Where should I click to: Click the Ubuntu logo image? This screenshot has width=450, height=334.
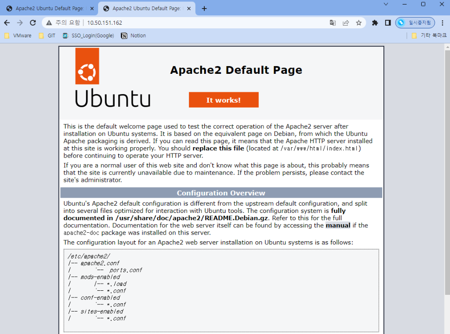click(x=113, y=78)
